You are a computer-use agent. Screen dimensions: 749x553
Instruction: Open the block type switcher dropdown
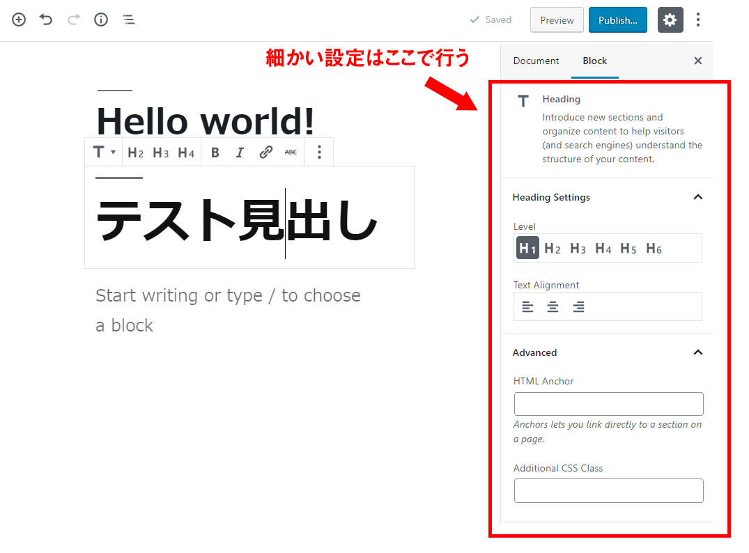[104, 153]
